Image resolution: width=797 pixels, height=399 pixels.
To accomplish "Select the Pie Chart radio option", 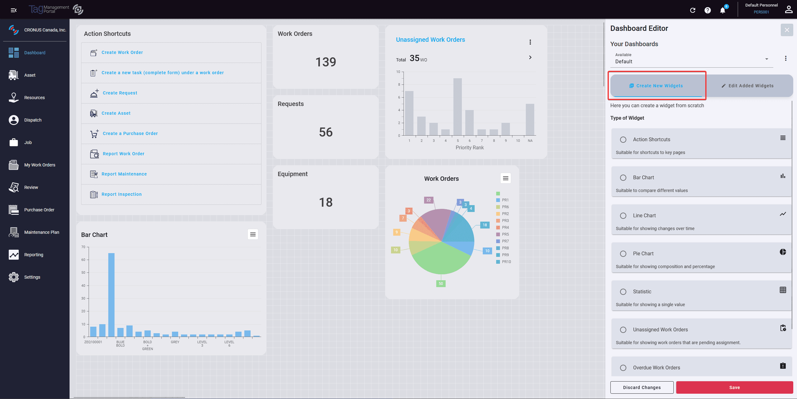I will [623, 254].
